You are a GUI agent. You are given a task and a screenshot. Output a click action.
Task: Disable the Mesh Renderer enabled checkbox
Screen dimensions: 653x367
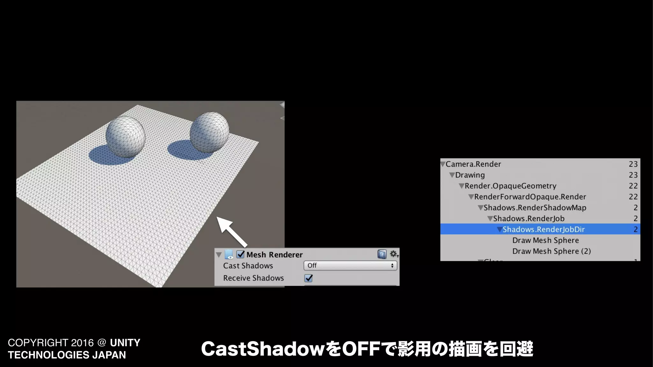240,255
